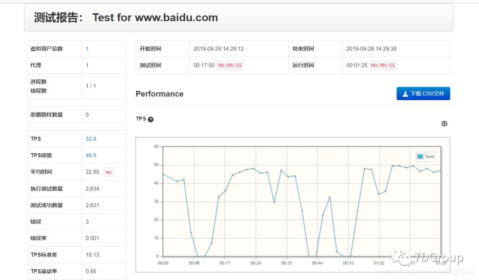Select the error rate value 0.001
The height and width of the screenshot is (280, 479).
(x=92, y=238)
